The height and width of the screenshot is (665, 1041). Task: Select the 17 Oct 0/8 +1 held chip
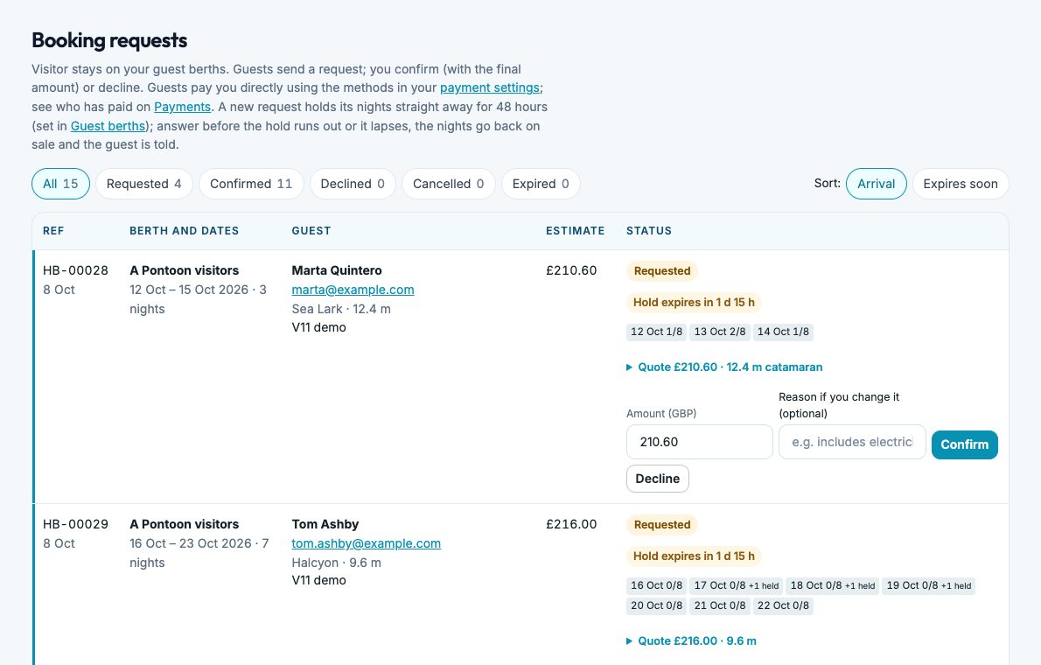(737, 585)
